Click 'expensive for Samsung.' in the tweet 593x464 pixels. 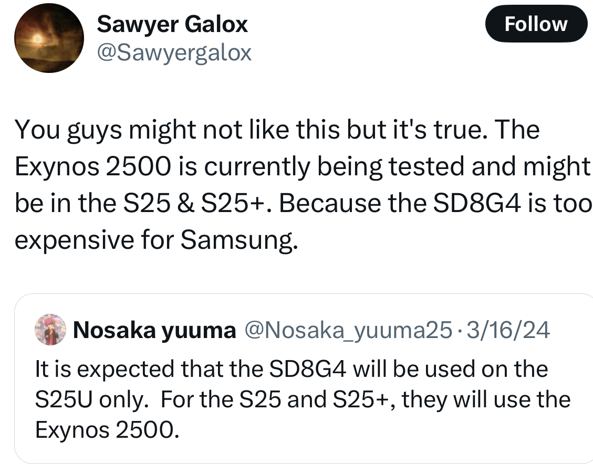point(157,240)
